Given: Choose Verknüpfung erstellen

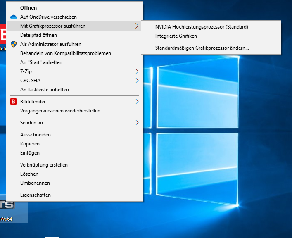Looking at the screenshot, I should [44, 165].
